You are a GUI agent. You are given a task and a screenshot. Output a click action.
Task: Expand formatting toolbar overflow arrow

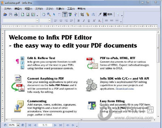(121, 22)
